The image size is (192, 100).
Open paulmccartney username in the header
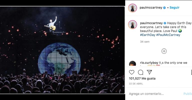[x=151, y=8]
